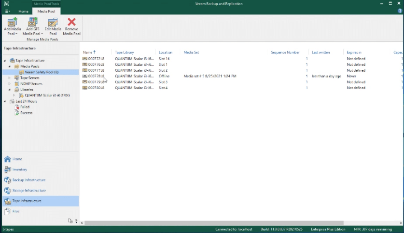Click the Last 24 Hours clock icon

[x=12, y=101]
